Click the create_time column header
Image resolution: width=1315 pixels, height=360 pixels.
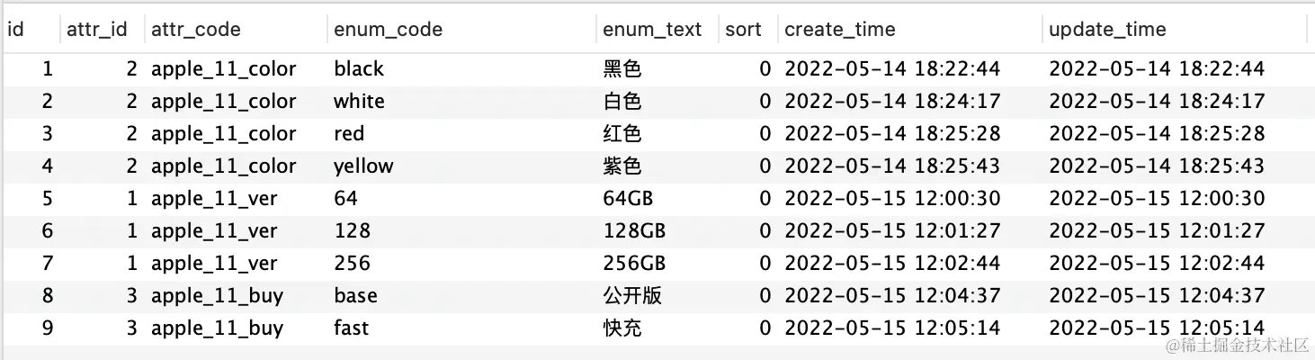coord(839,30)
